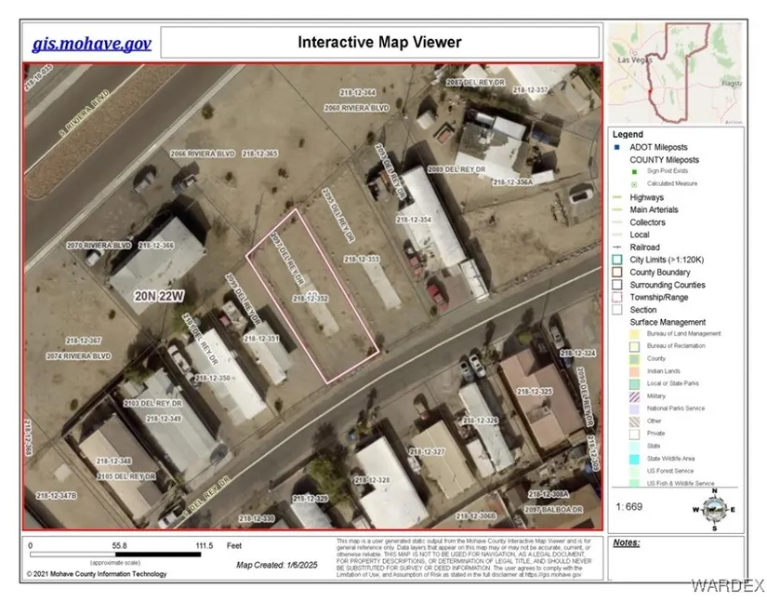Image resolution: width=767 pixels, height=602 pixels.
Task: Click the compass rose north arrow icon
Action: pyautogui.click(x=714, y=509)
